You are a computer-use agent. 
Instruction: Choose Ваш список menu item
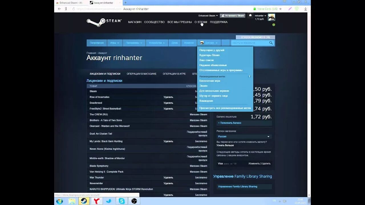tap(206, 60)
